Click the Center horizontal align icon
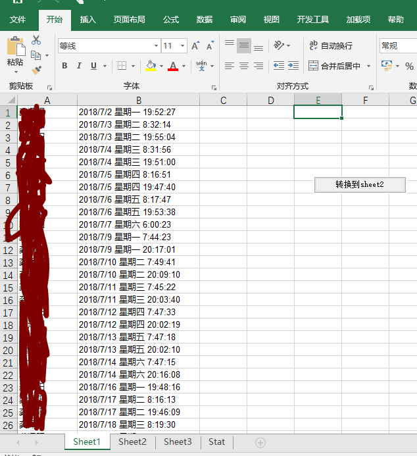 pos(244,66)
